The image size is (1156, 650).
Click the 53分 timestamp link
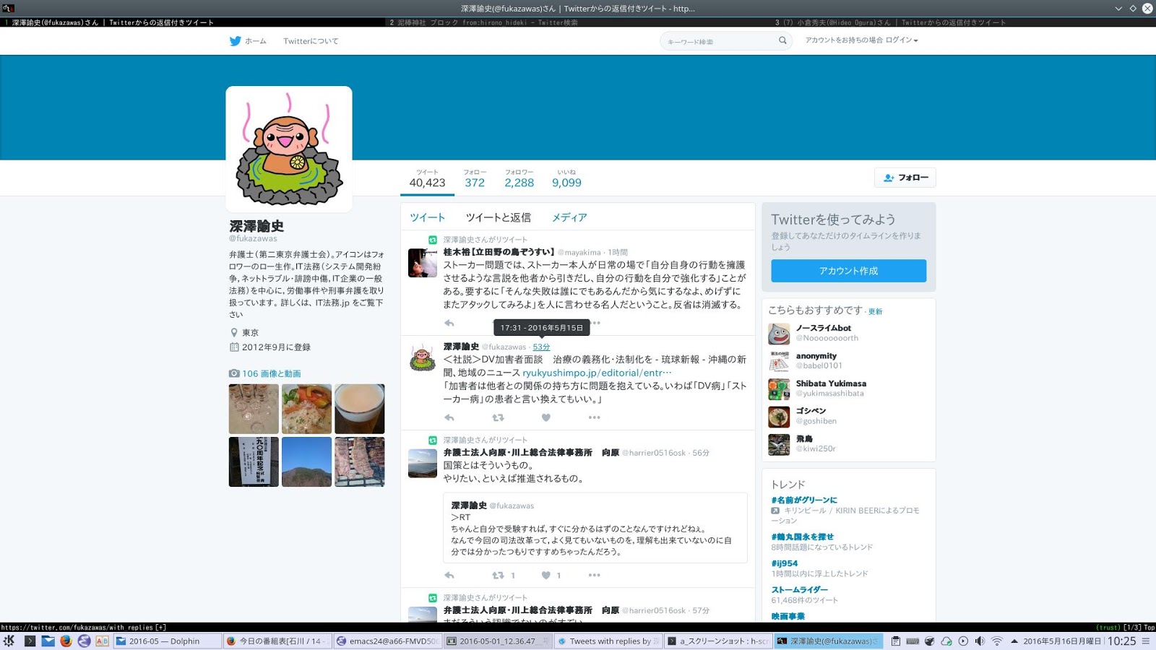(x=541, y=347)
